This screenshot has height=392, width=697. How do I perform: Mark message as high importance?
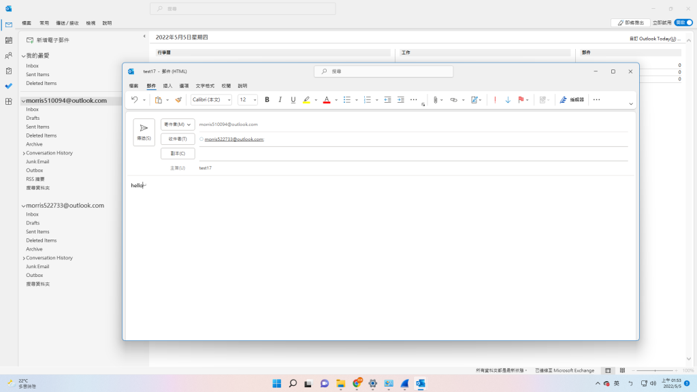coord(495,100)
